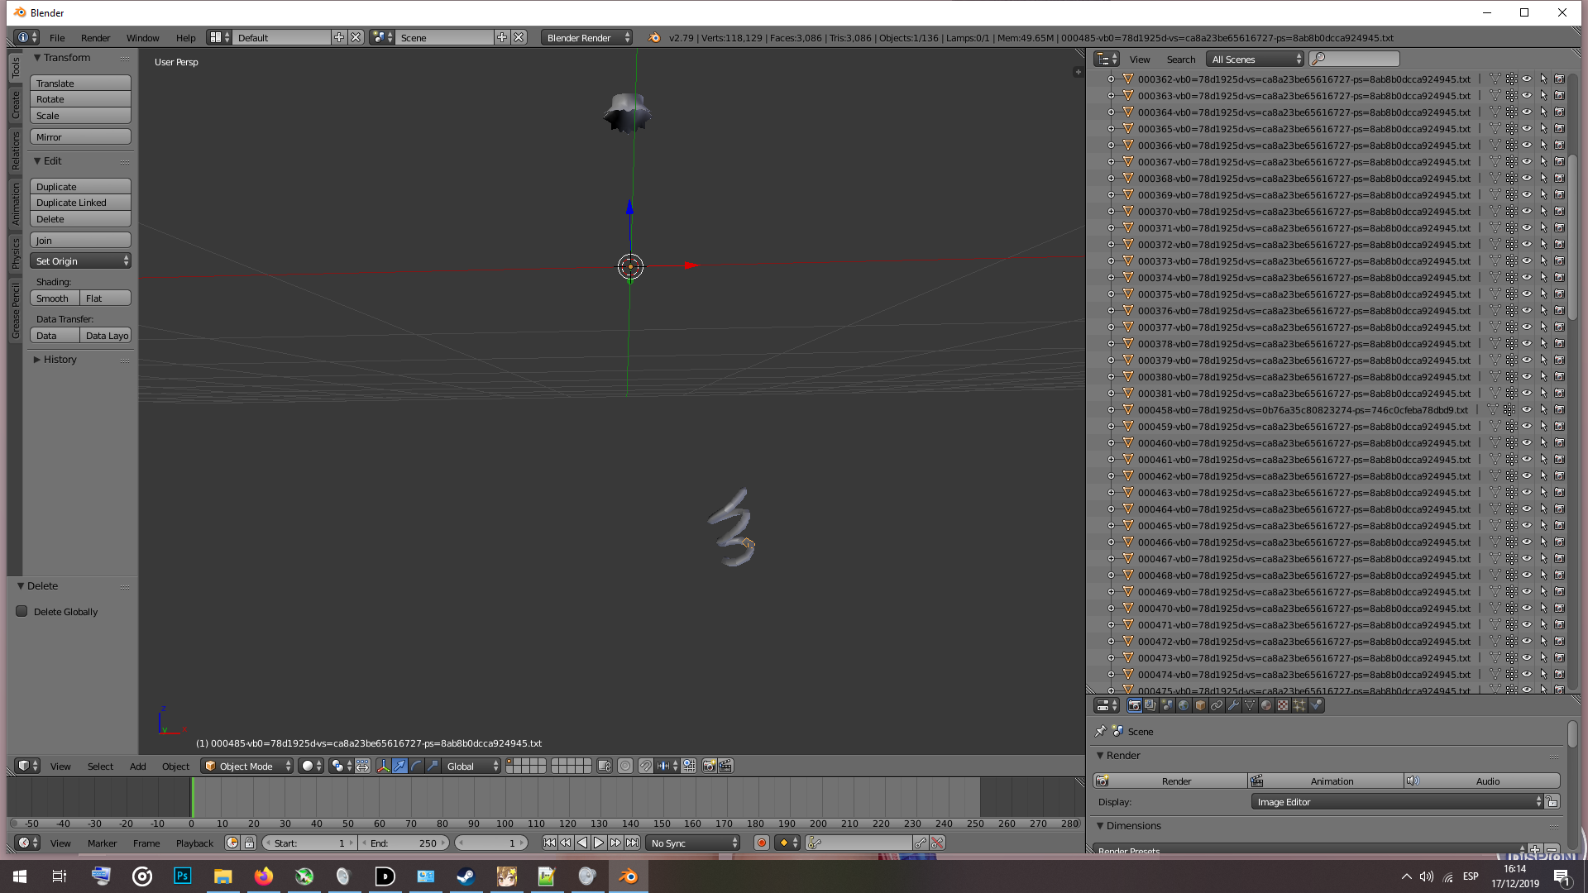Open the Window menu
The width and height of the screenshot is (1588, 893).
point(142,37)
